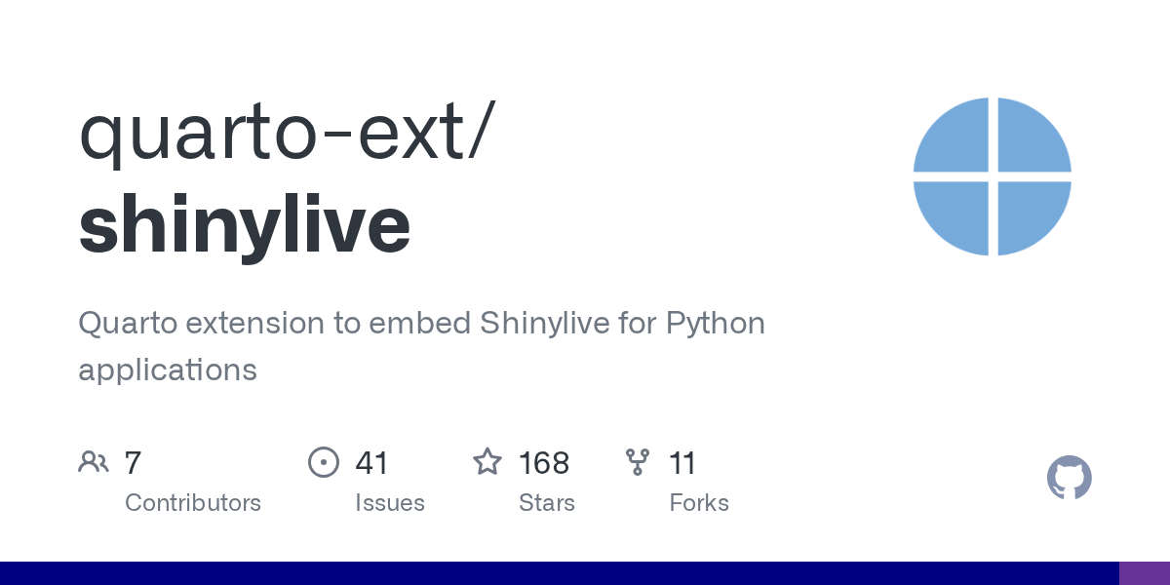
Task: Click the description line starting "Quarto extension"
Action: (x=421, y=323)
